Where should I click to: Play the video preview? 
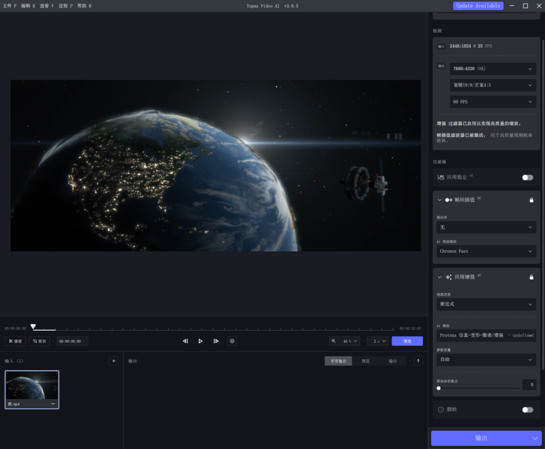point(200,341)
